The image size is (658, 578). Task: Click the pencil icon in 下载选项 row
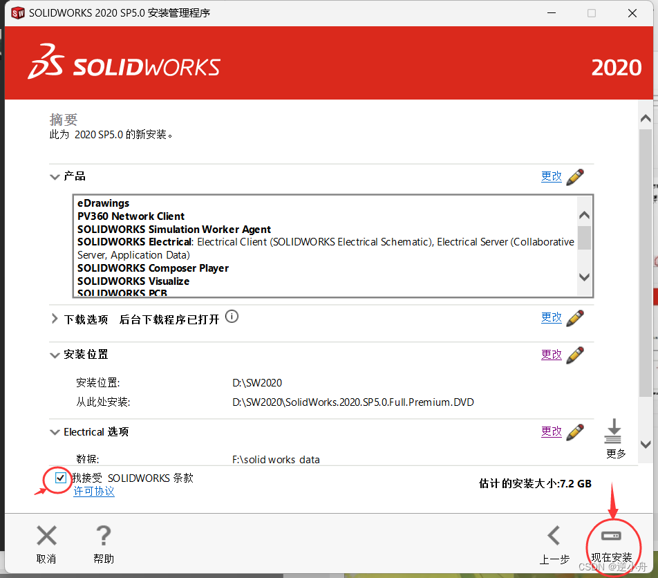coord(575,318)
